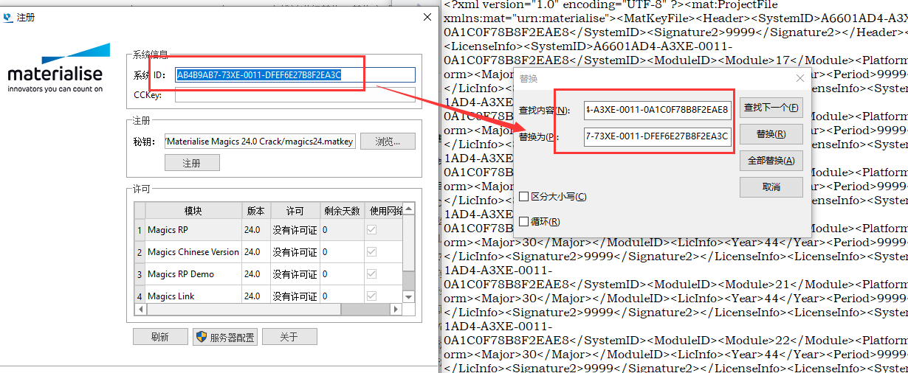
Task: Close the 替换 Replace dialog
Action: pyautogui.click(x=800, y=77)
